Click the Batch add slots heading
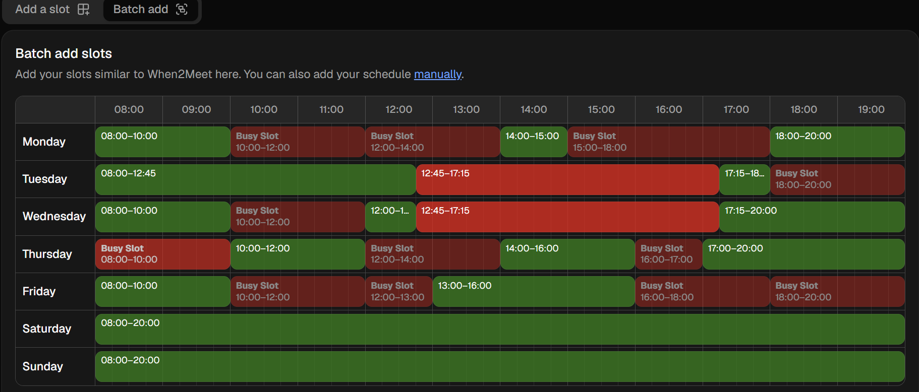The width and height of the screenshot is (919, 392). click(x=64, y=53)
